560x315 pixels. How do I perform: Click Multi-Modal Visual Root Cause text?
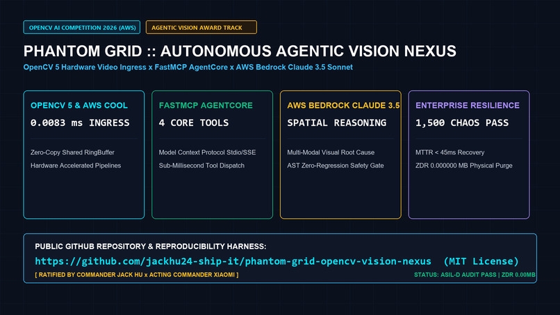[x=331, y=152]
